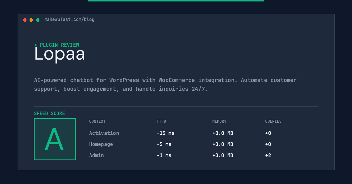Click the Homepage row queries value
This screenshot has width=352, height=184.
pos(268,144)
